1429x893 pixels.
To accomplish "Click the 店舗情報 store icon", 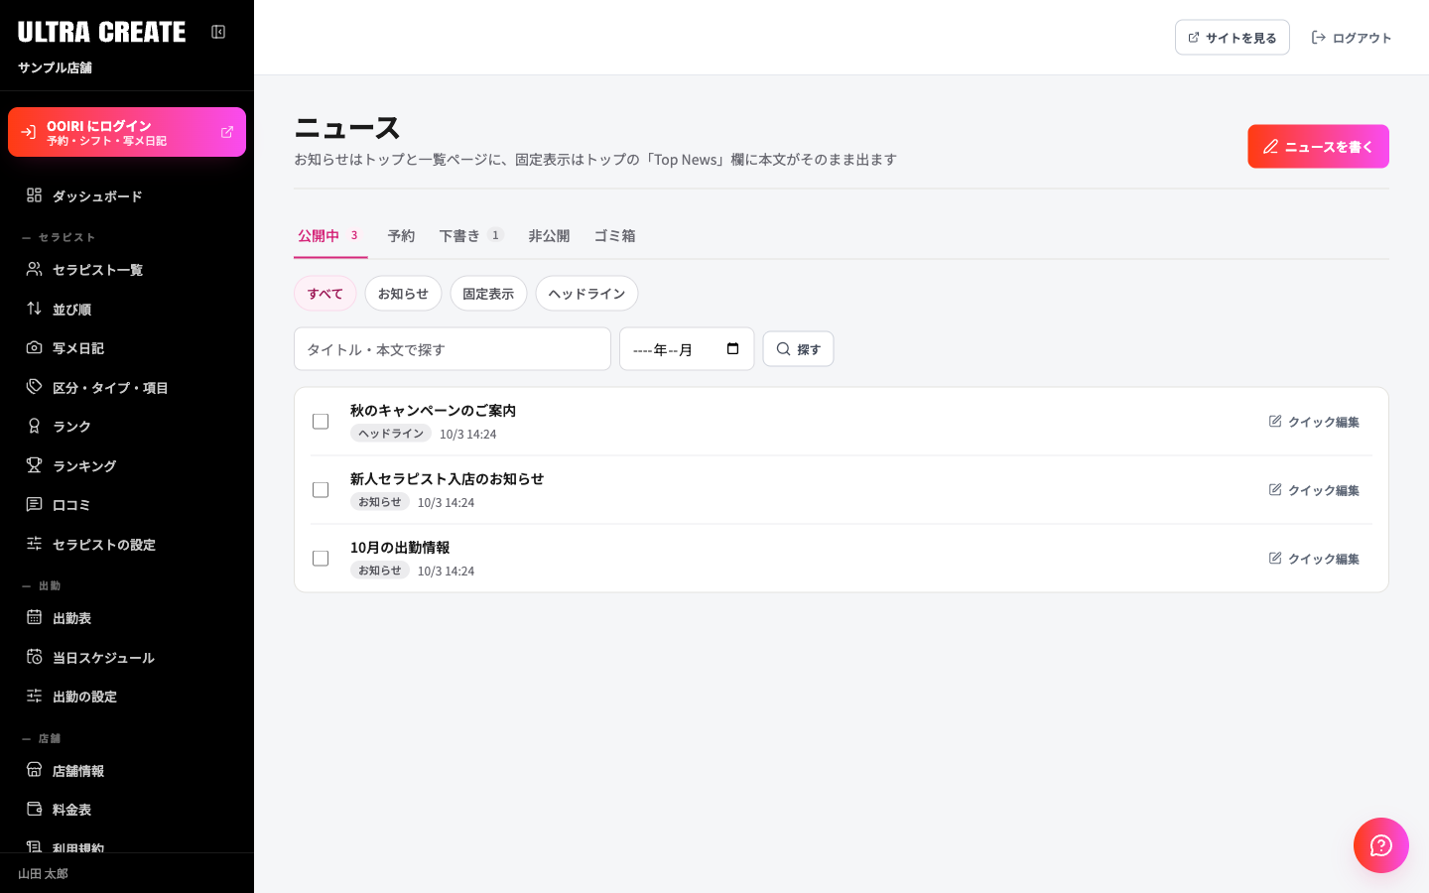I will pos(34,770).
